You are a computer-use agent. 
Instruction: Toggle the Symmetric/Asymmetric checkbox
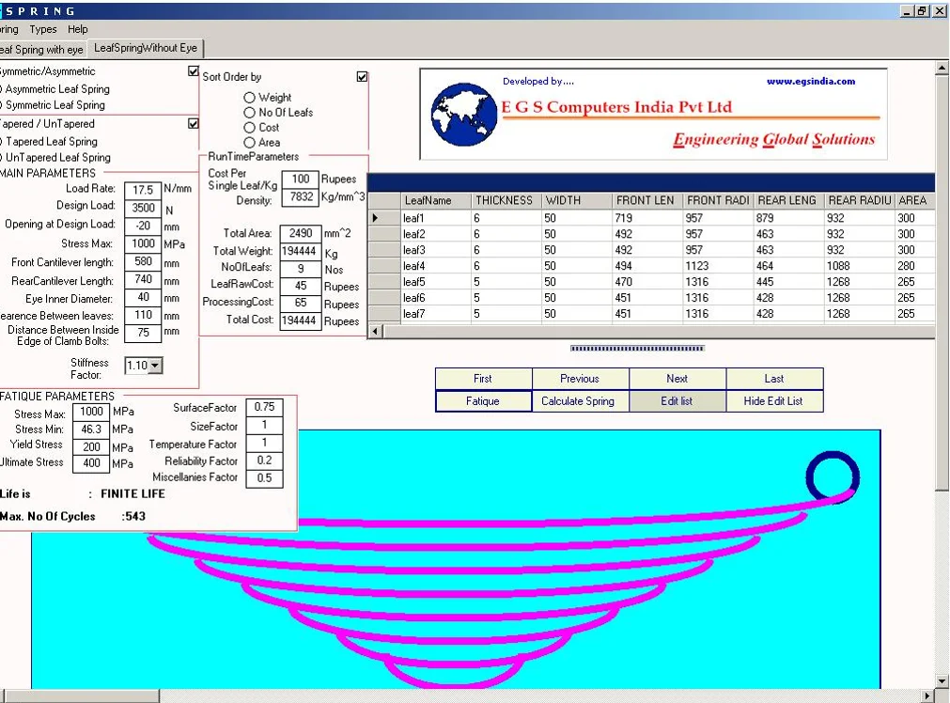[x=194, y=70]
